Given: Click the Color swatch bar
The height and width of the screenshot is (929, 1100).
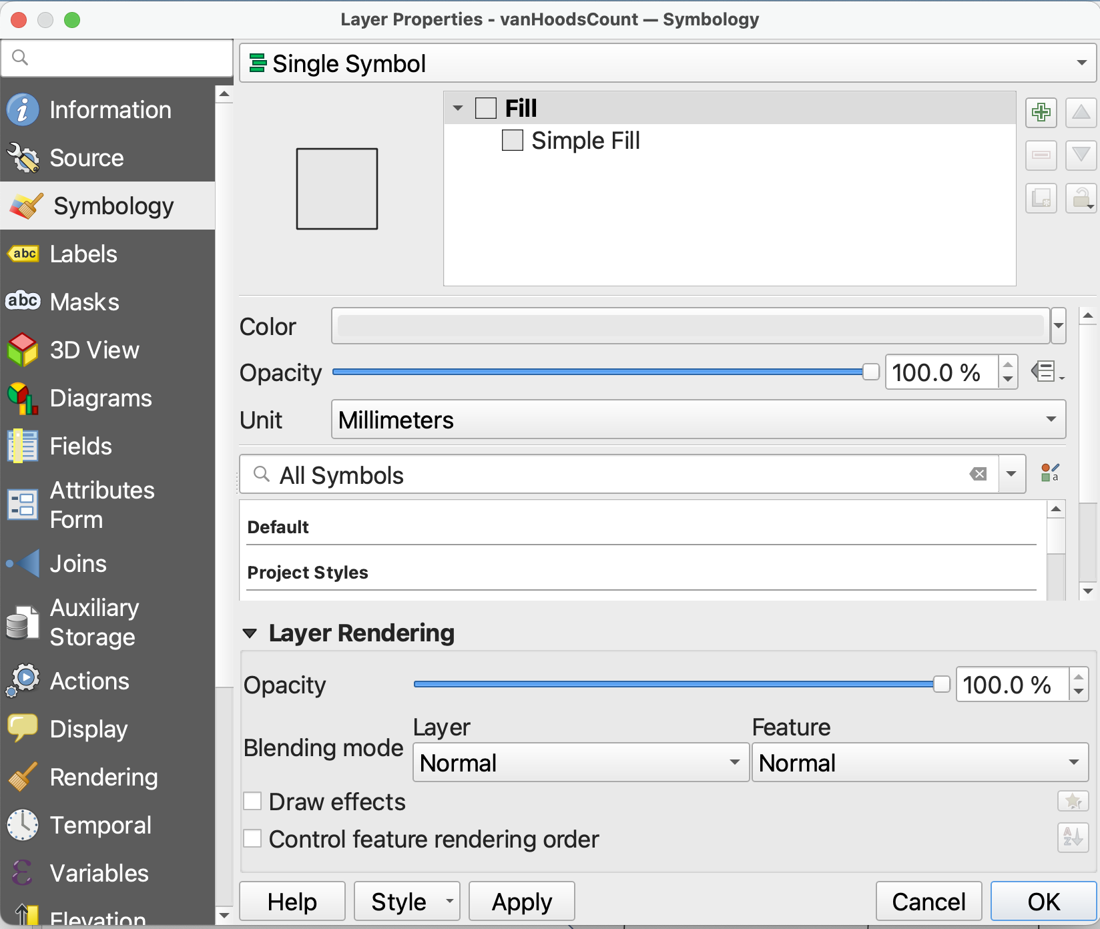Looking at the screenshot, I should pos(690,326).
